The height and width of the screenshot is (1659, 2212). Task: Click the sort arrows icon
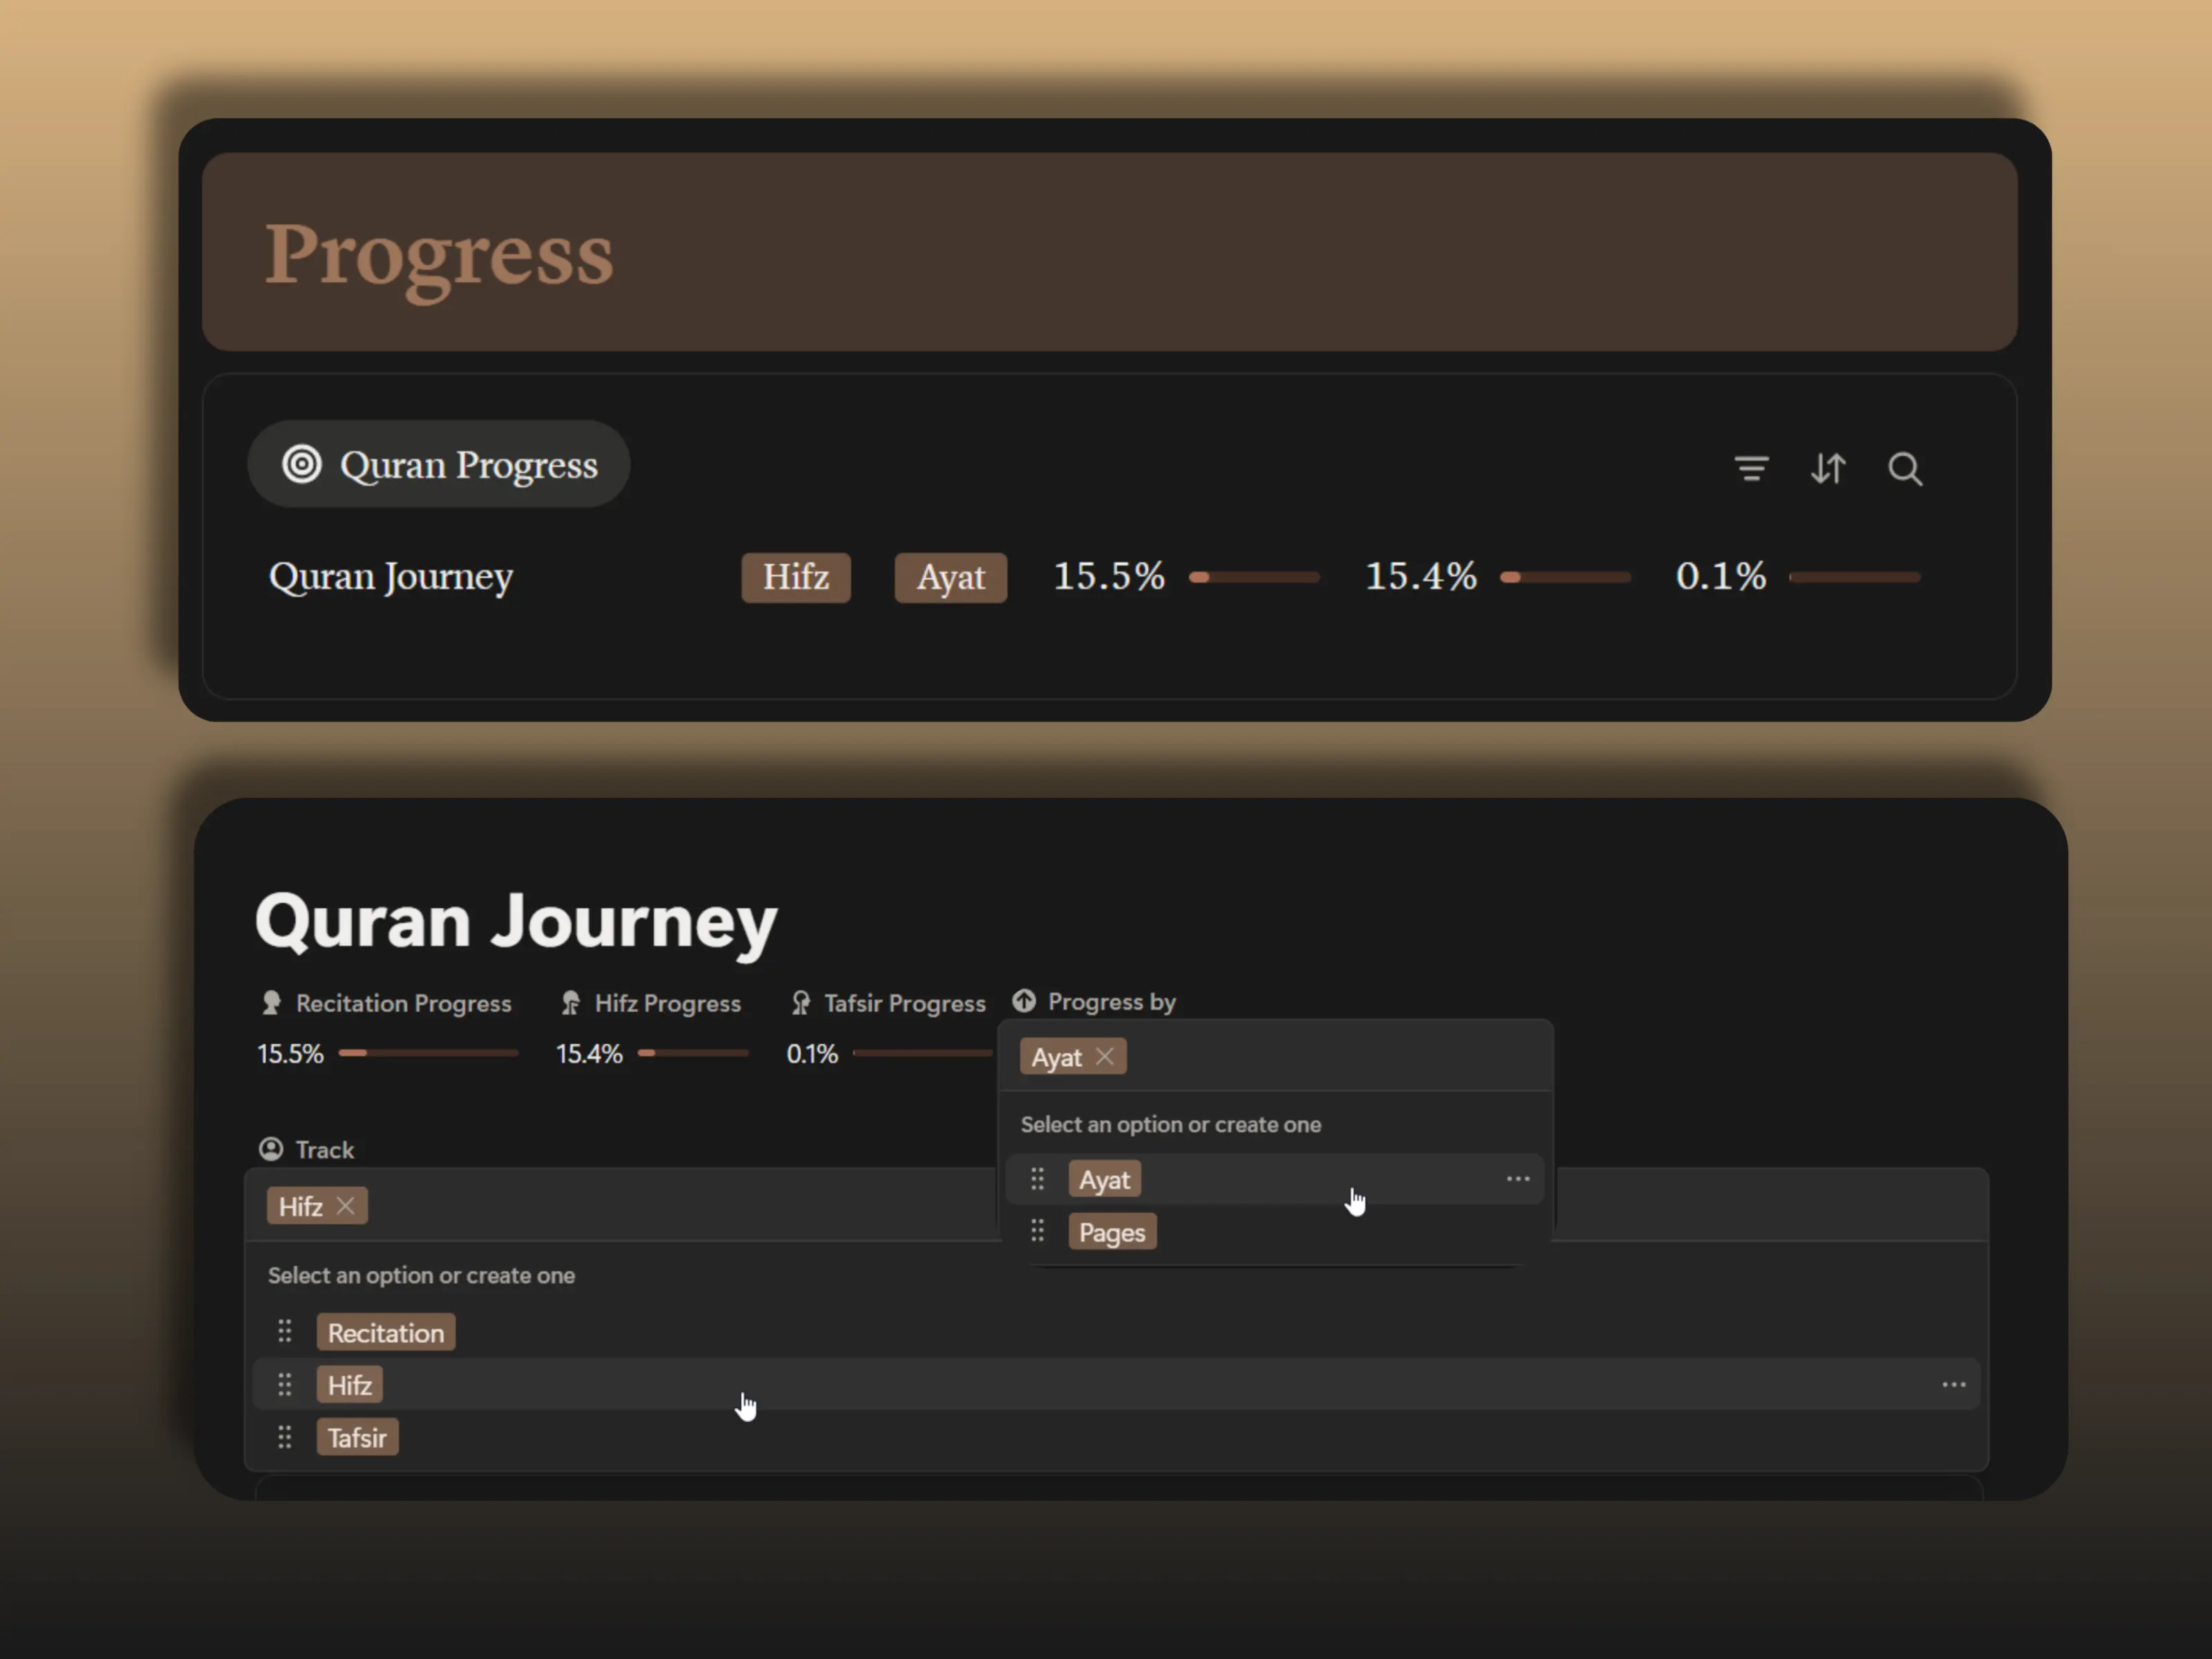1828,468
